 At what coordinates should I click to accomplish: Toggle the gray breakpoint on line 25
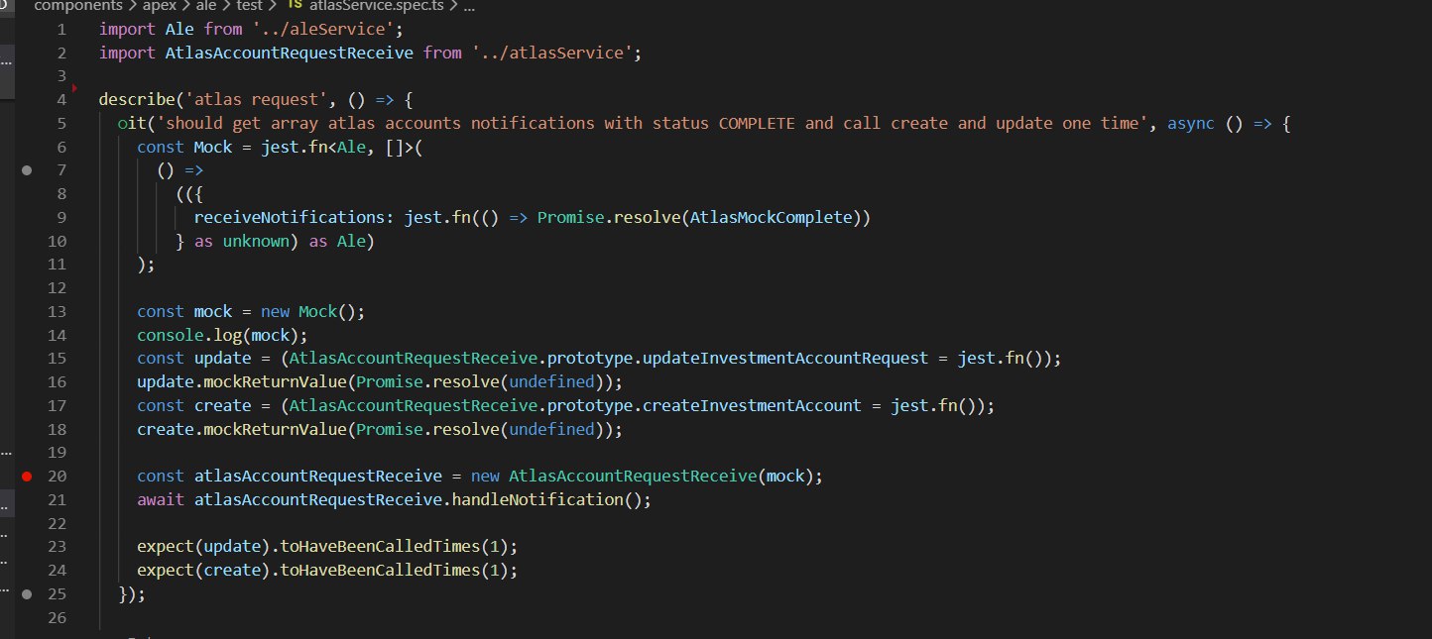pos(27,594)
